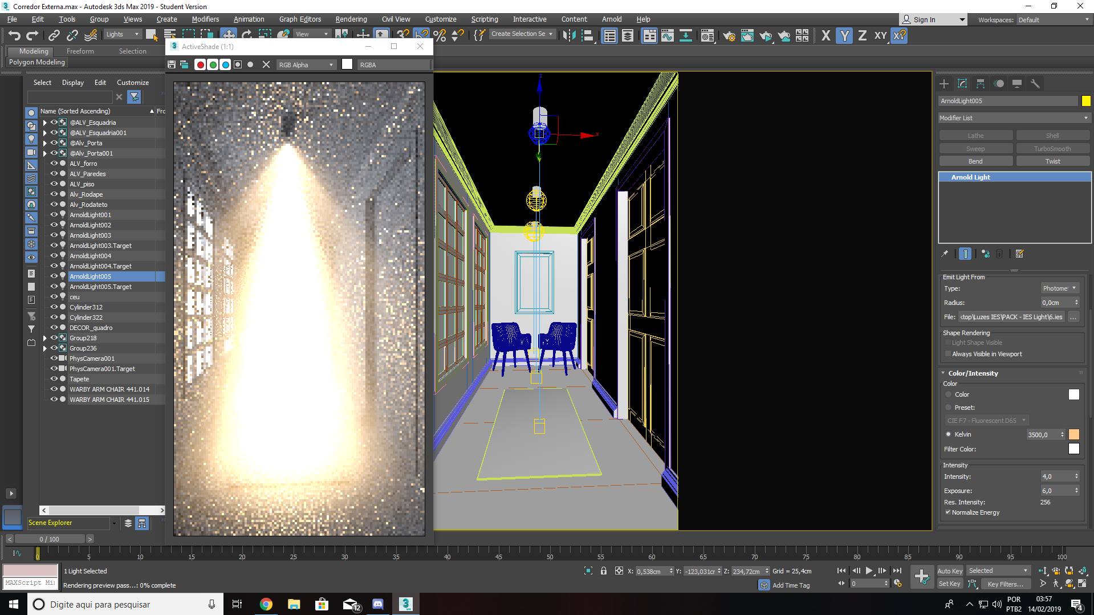Click the Play Animation button
Screen dimensions: 1094x615
click(869, 571)
